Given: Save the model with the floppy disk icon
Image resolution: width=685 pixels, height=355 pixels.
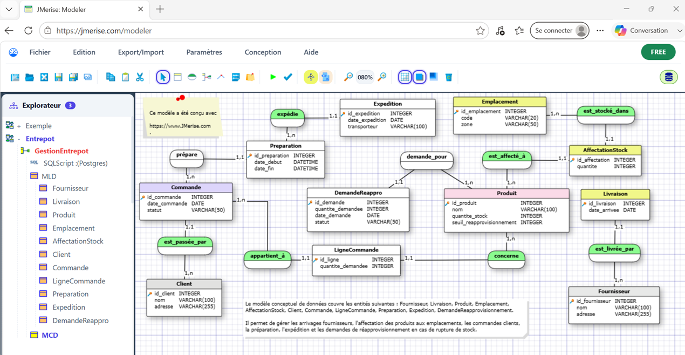Looking at the screenshot, I should [x=59, y=77].
